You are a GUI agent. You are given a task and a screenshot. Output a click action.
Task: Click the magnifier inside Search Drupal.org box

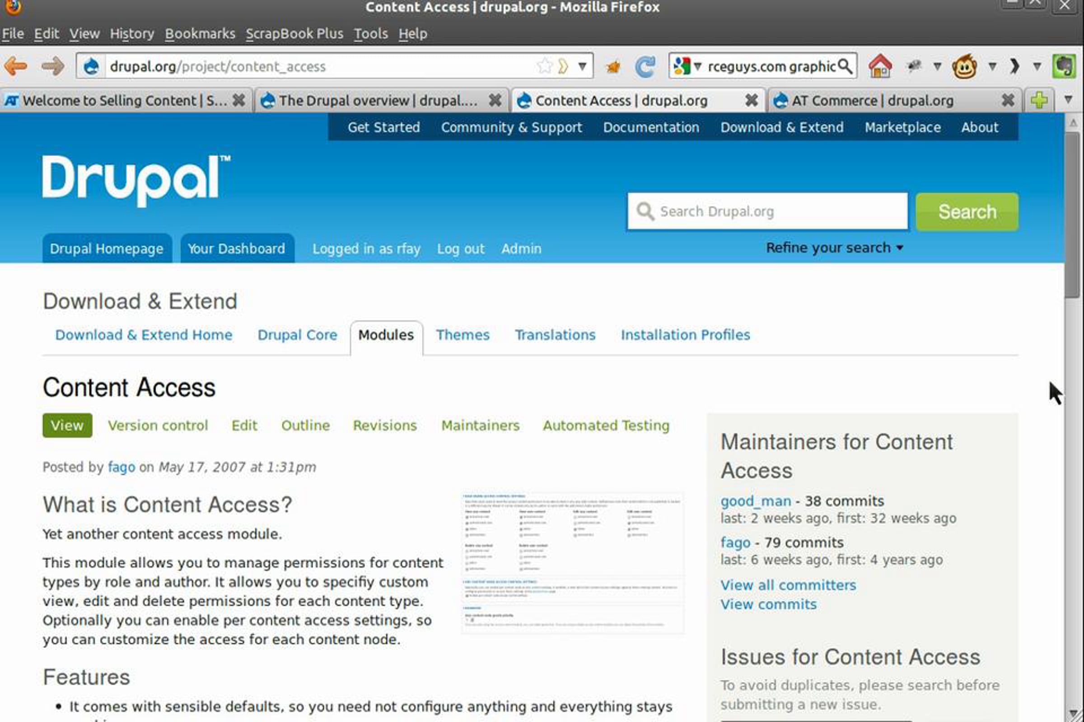tap(645, 211)
